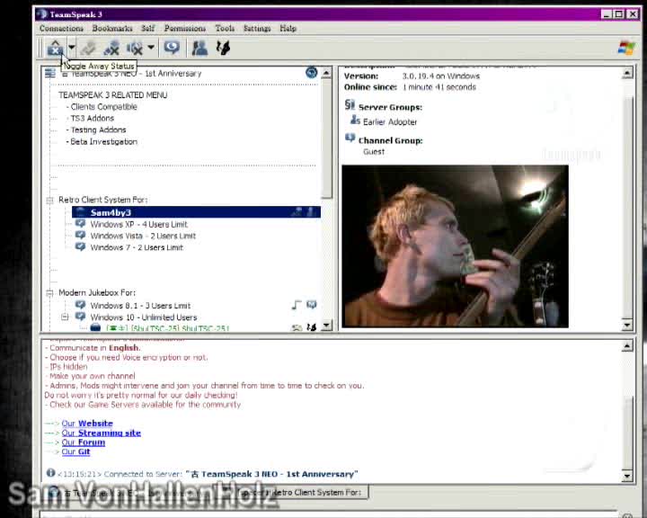Select Windows 7 - 2 Users Limit

(137, 247)
